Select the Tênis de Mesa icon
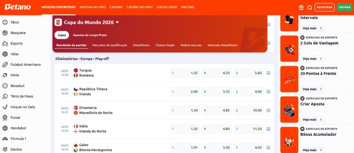The image size is (354, 153). click(5, 97)
